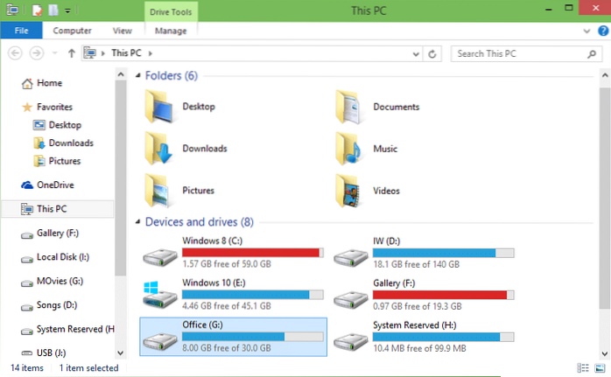The width and height of the screenshot is (611, 377).
Task: Switch to large icons view in status bar
Action: click(600, 368)
